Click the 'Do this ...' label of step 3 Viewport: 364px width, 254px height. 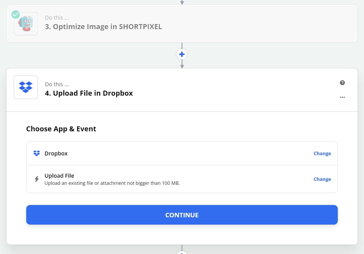pos(57,18)
